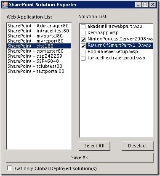The image size is (160, 176).
Task: Minimize the Solution Exporter window
Action: click(138, 5)
